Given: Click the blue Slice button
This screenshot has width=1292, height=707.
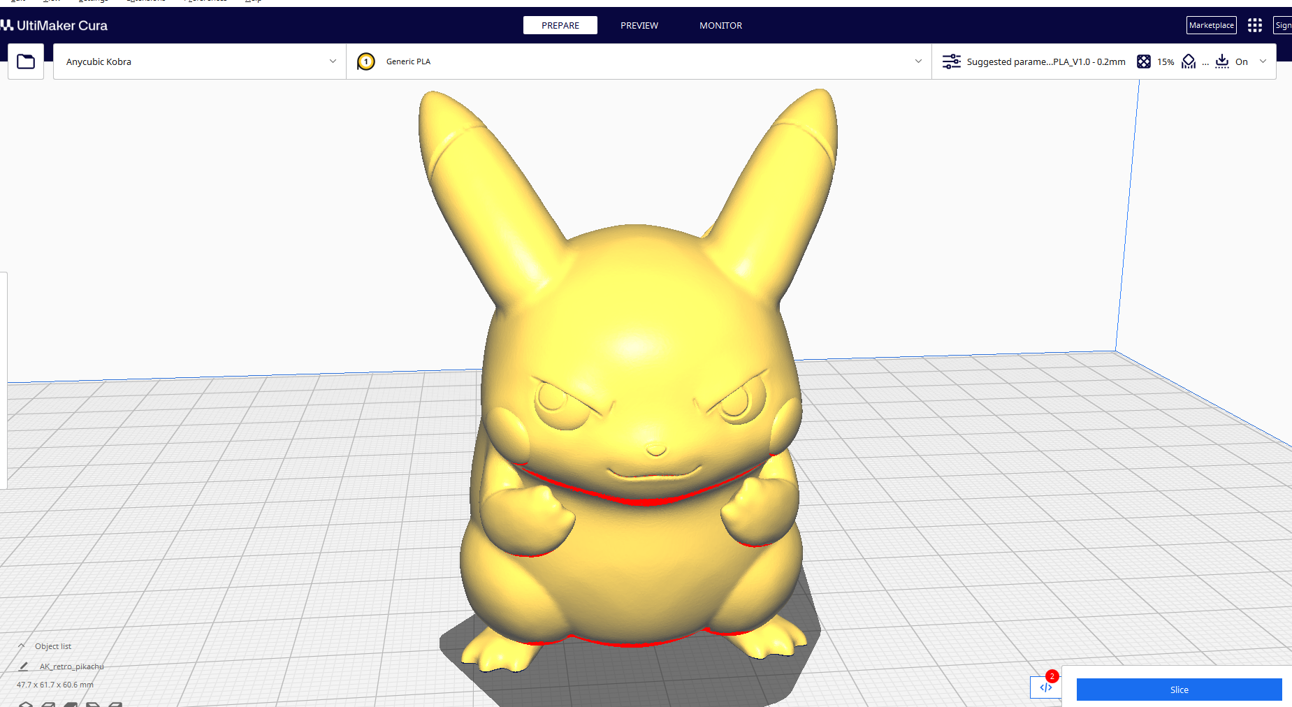Looking at the screenshot, I should pos(1180,690).
